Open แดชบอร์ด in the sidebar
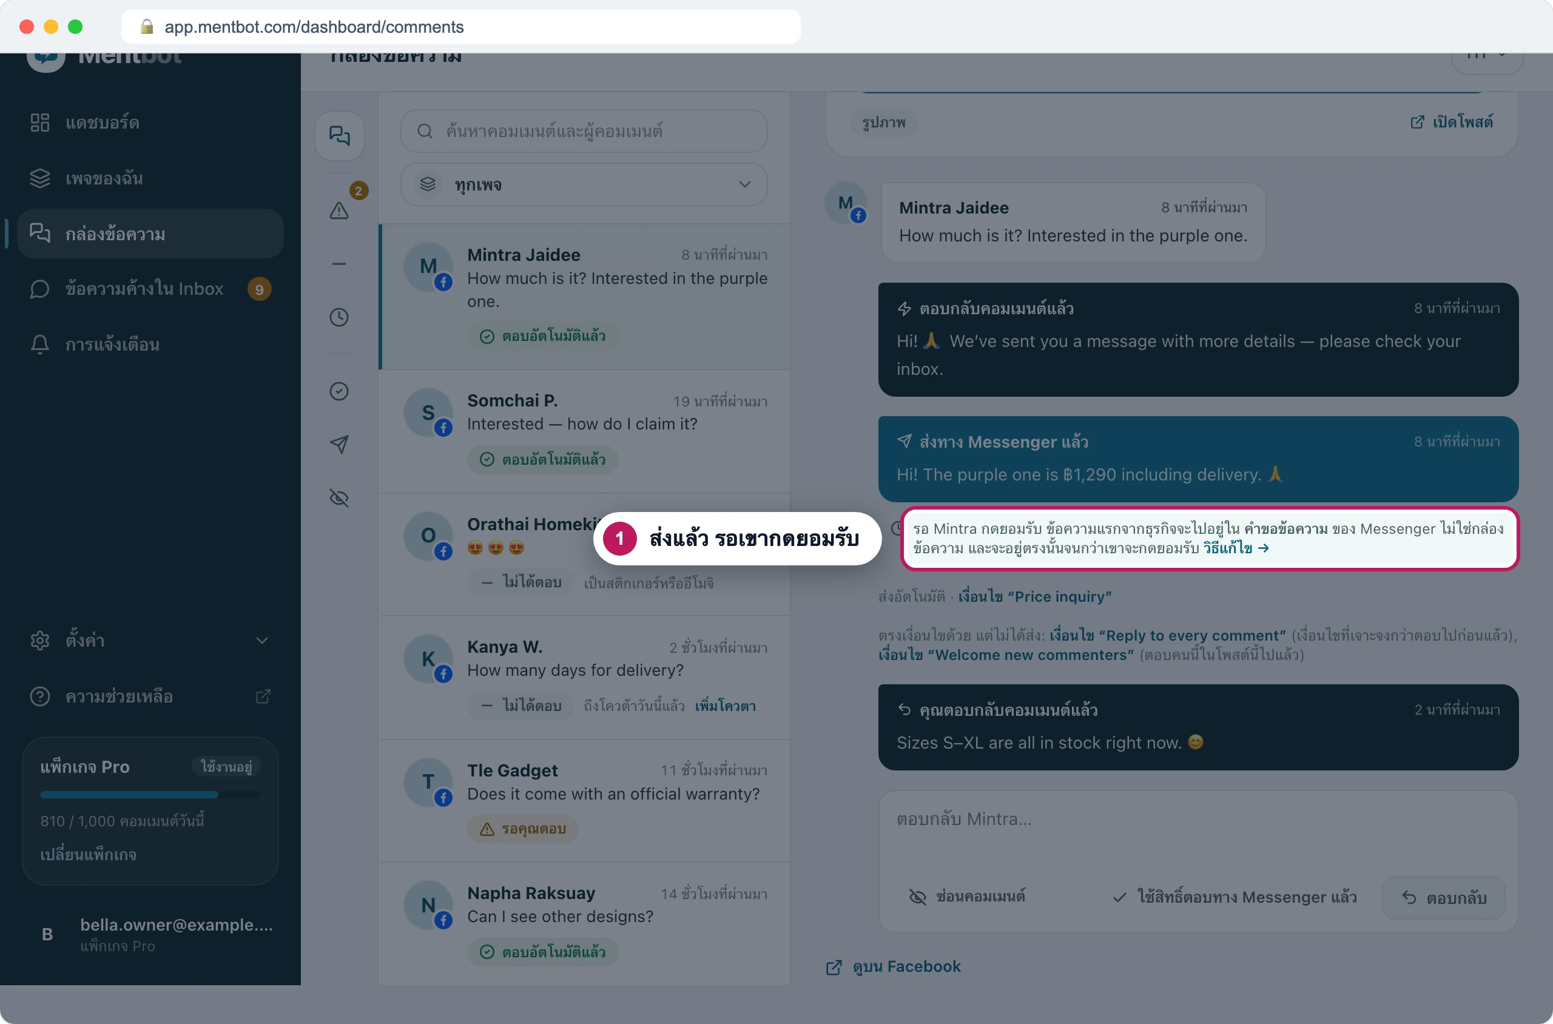The image size is (1553, 1024). click(150, 122)
